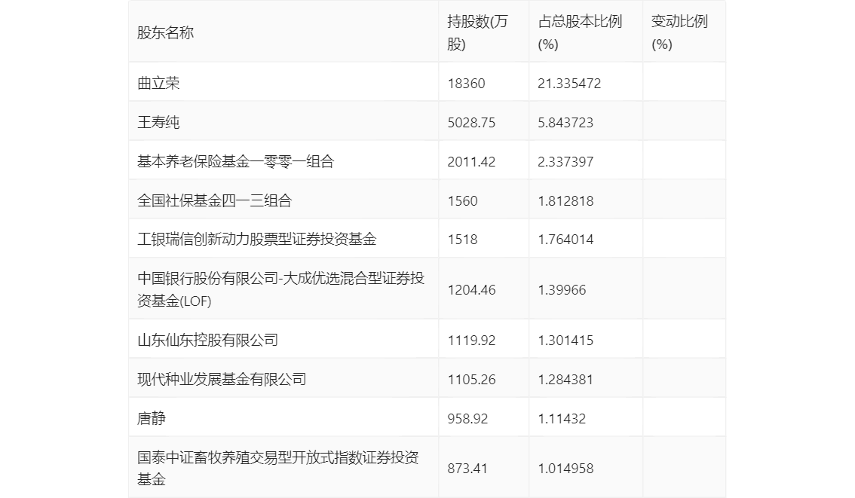This screenshot has height=498, width=855.
Task: Select the value 1105.26
Action: coord(471,380)
